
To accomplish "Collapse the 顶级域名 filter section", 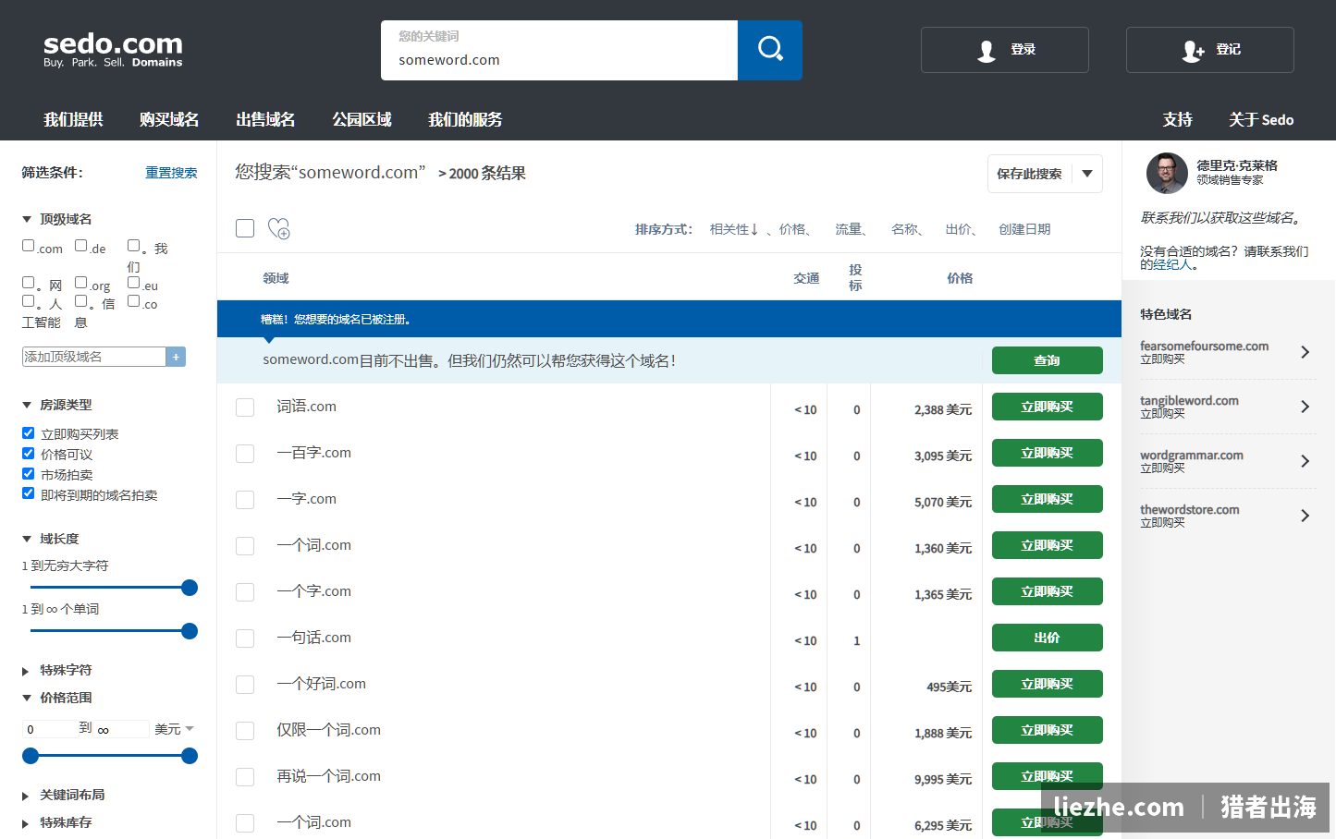I will point(27,220).
